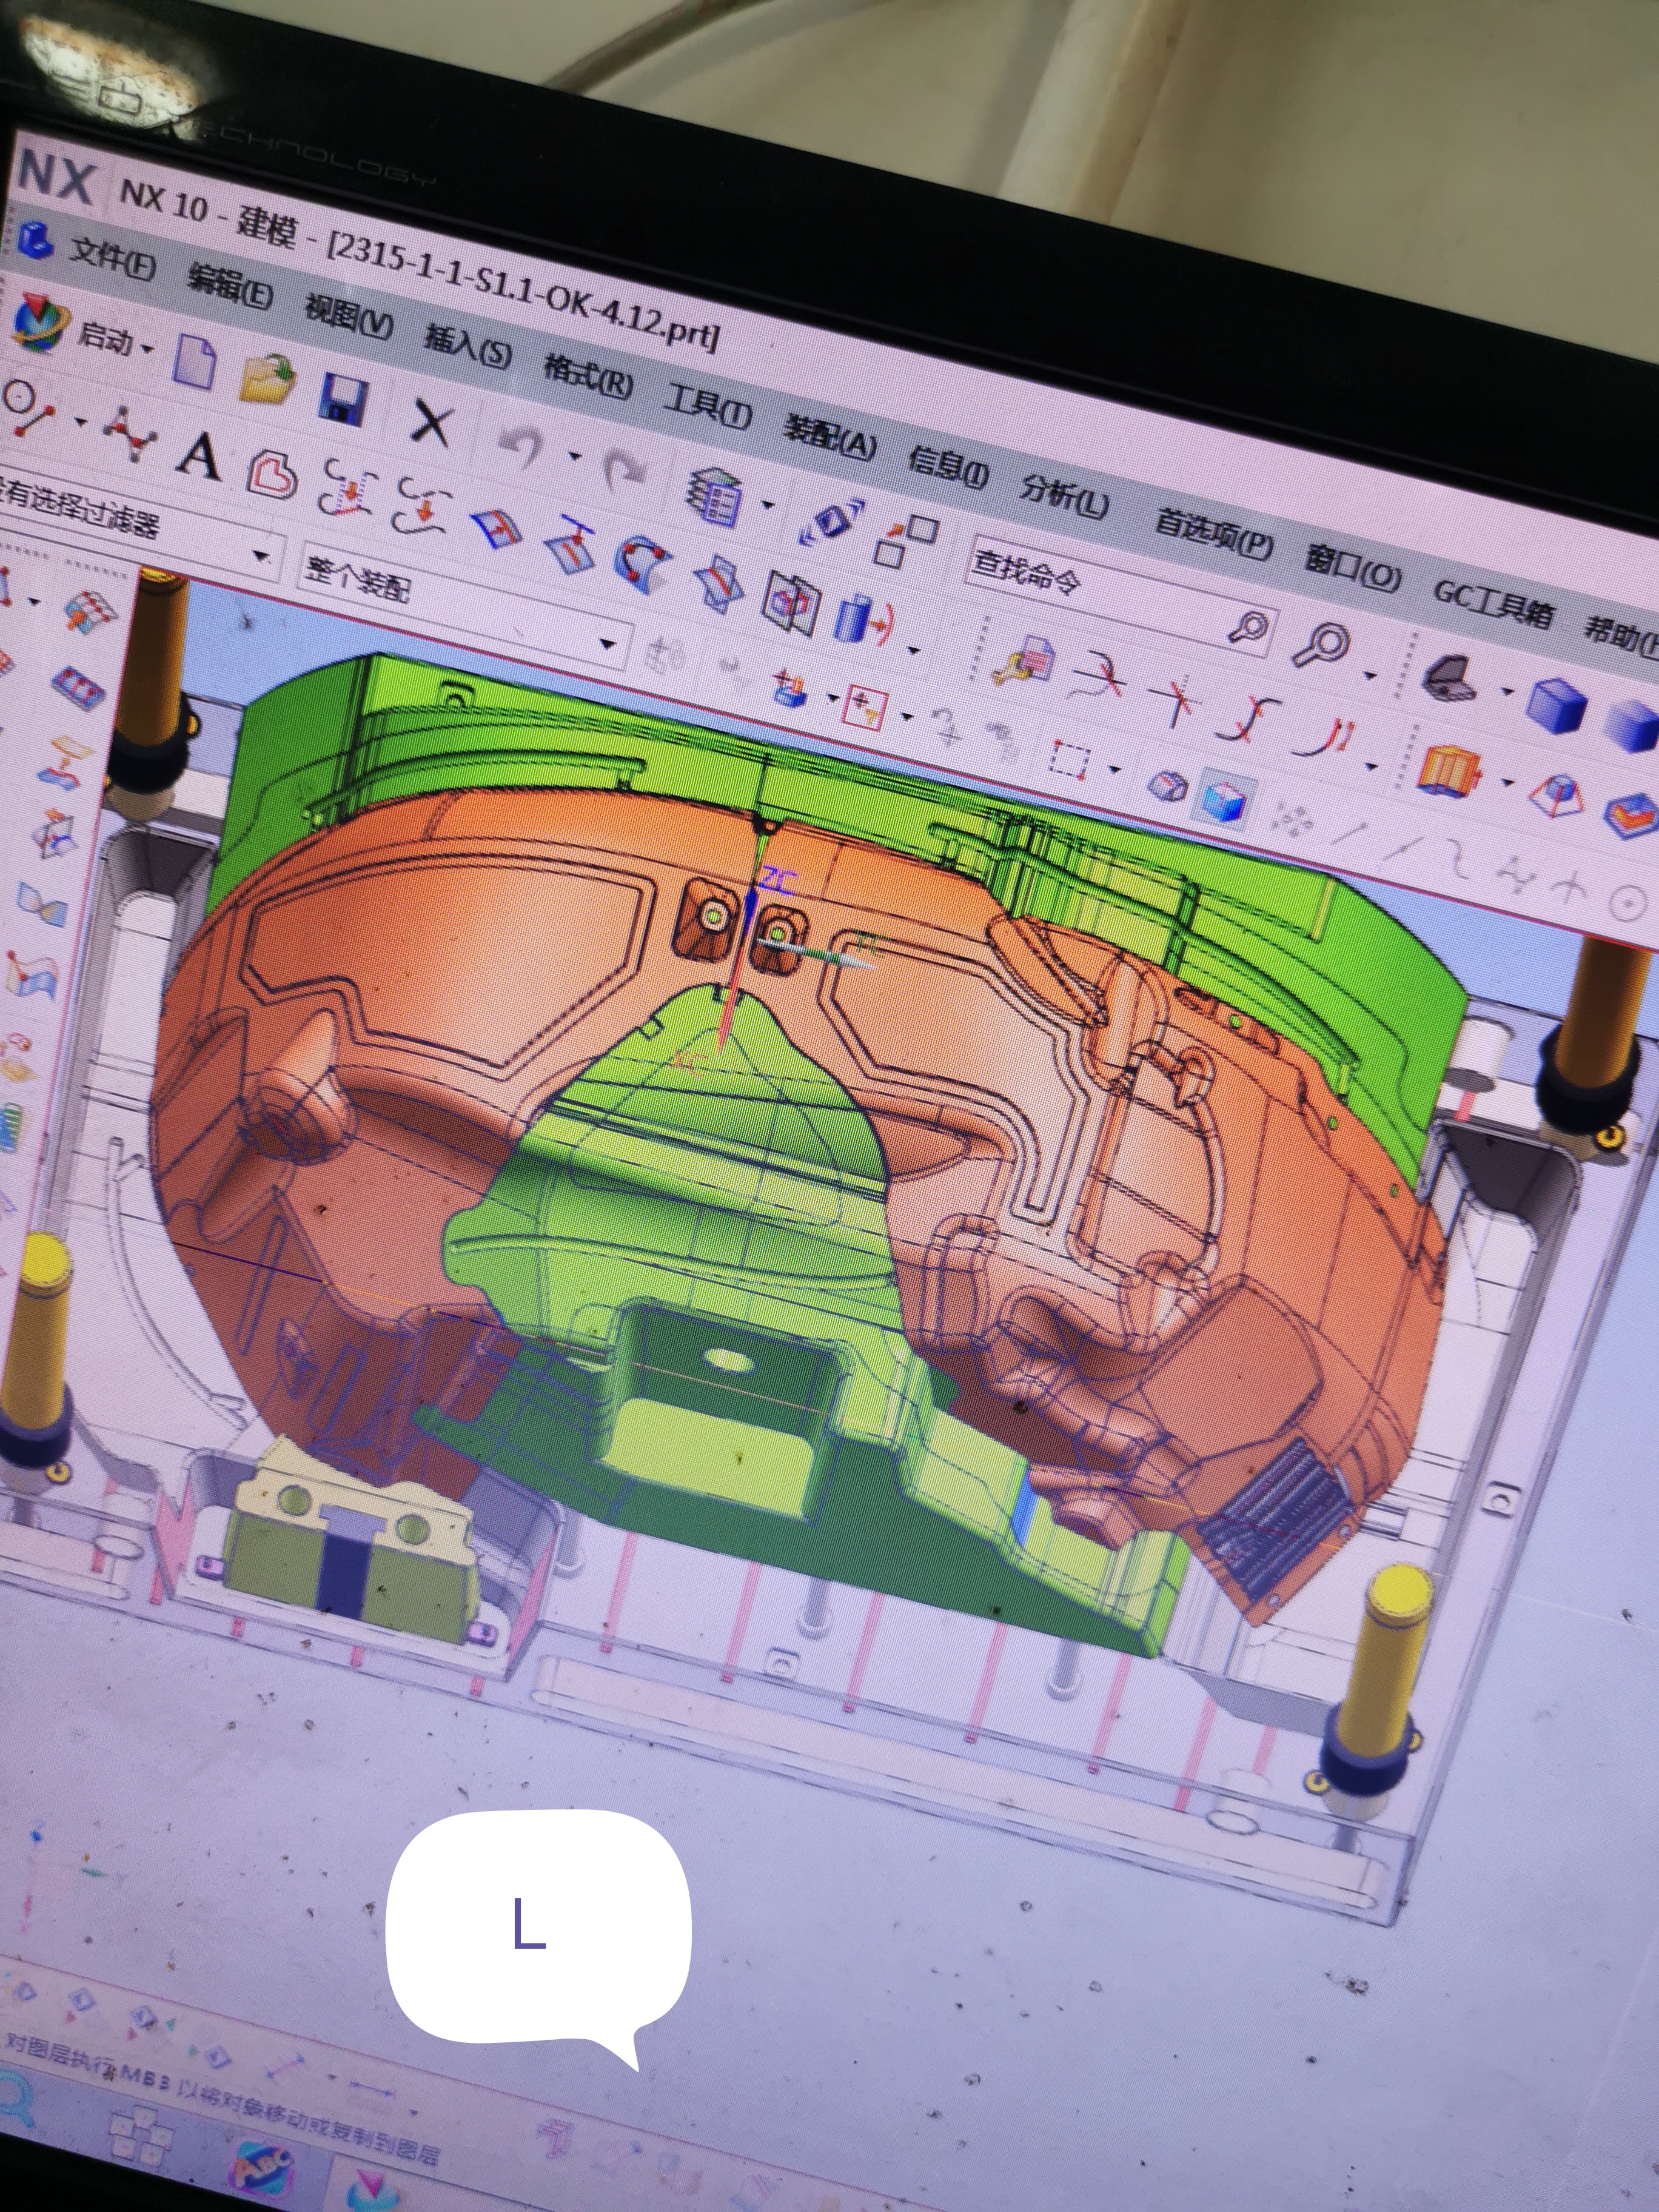Screen dimensions: 1659x2212
Task: Click the Trim Body cylinder icon
Action: coord(861,619)
